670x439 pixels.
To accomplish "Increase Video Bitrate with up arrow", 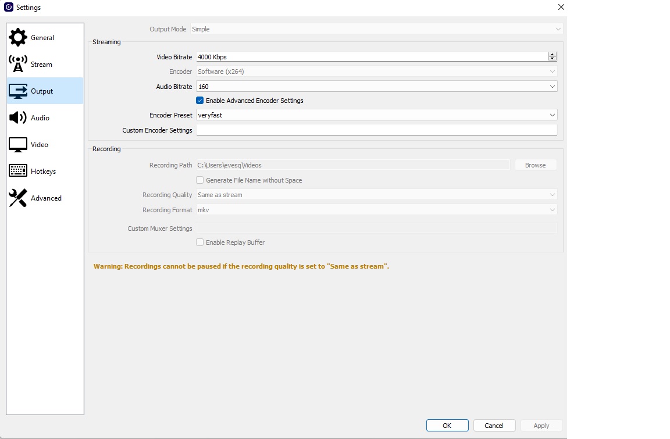I will [552, 55].
